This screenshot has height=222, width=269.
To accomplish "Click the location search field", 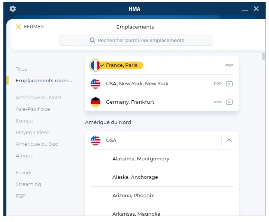I will click(x=136, y=40).
